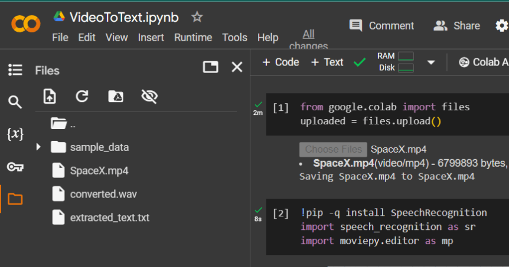509x267 pixels.
Task: Expand the sample_data folder
Action: coord(39,147)
